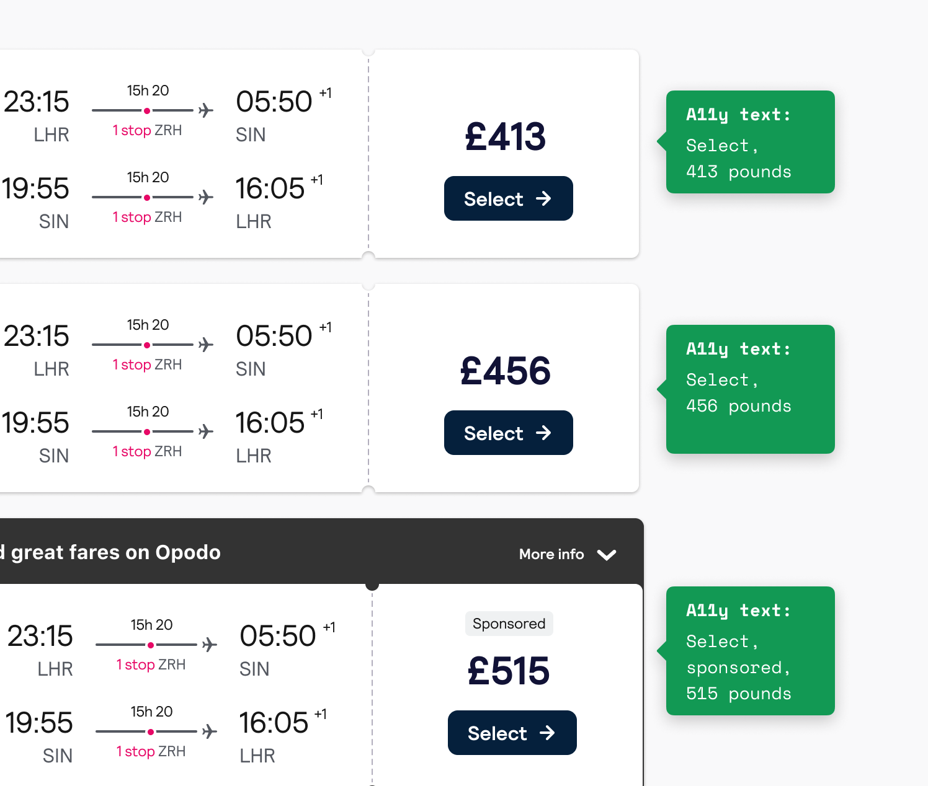Screen dimensions: 928x786
Task: Click the arrow icon in £413 Select button
Action: tap(543, 198)
